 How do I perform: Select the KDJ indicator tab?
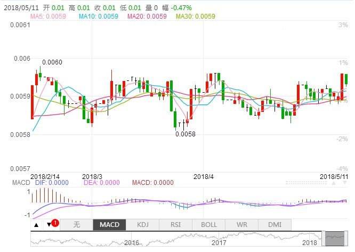(x=143, y=225)
